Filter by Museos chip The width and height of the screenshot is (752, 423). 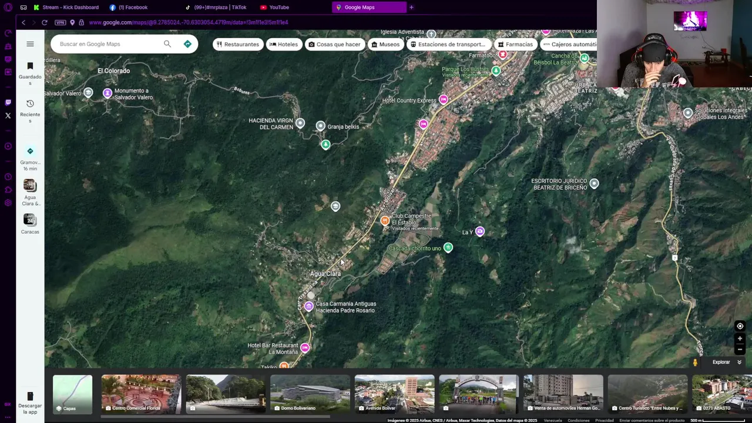click(x=385, y=44)
